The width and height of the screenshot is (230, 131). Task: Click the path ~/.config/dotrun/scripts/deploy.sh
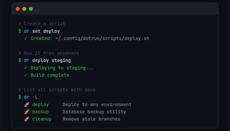(x=102, y=38)
